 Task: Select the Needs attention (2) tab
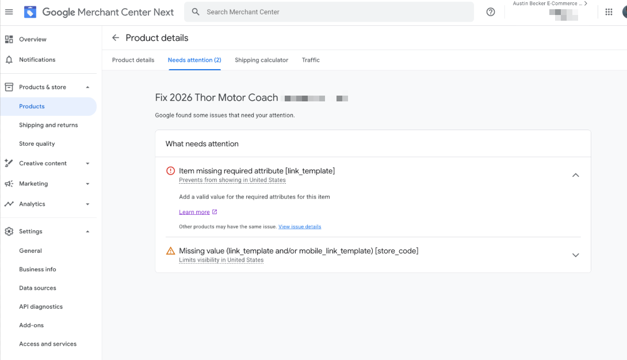[x=194, y=60]
